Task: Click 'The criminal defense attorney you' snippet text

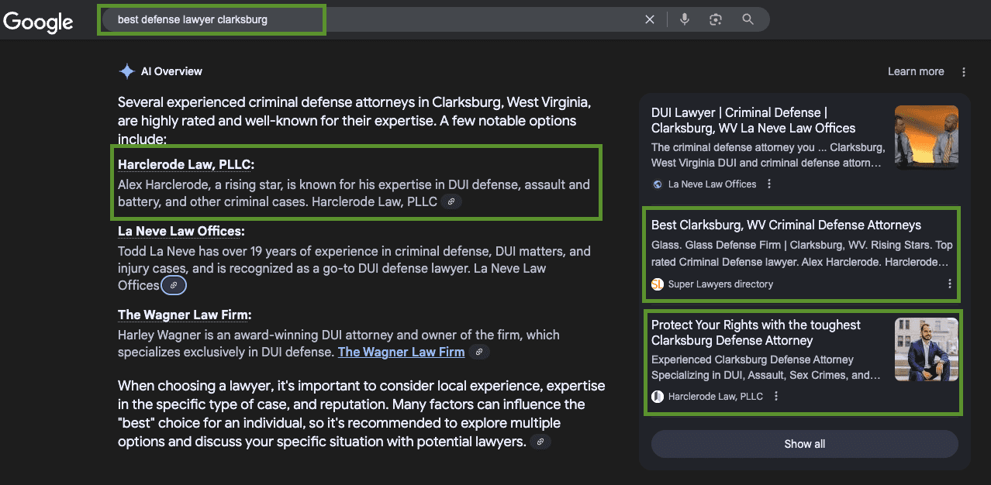Action: coord(768,155)
